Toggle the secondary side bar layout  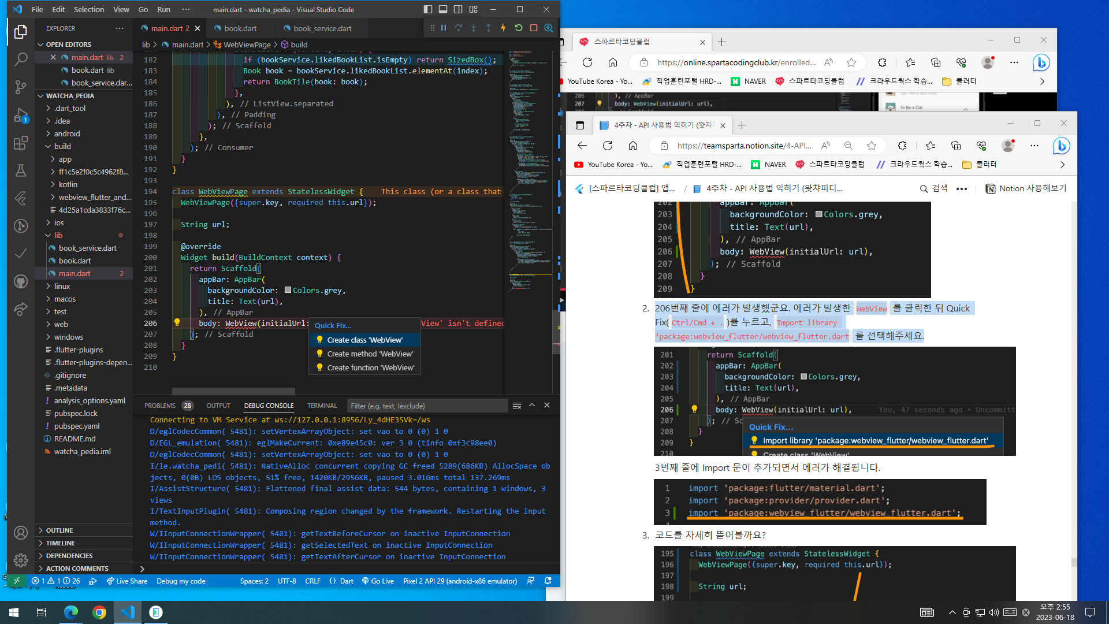[458, 9]
